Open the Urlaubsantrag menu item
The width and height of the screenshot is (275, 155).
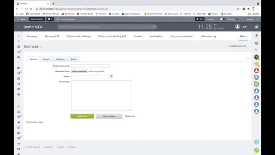pos(208,36)
